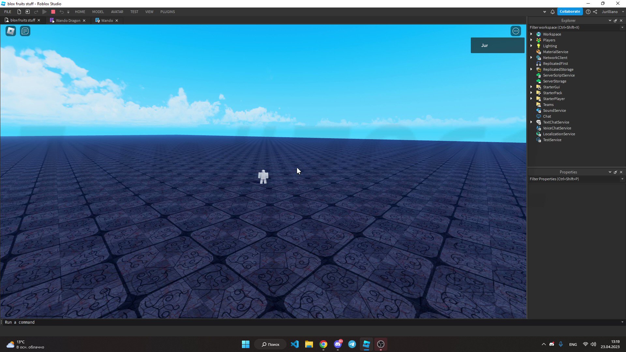Expand the StarterPlayer tree node
The image size is (626, 352).
(531, 99)
